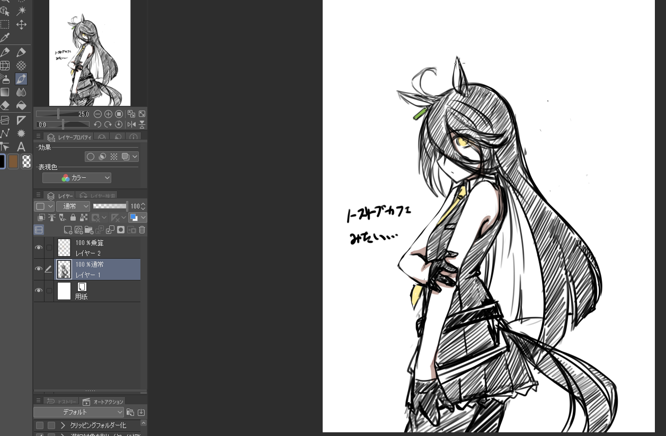The image size is (666, 436).
Task: Click the lock layer icon
Action: (73, 217)
